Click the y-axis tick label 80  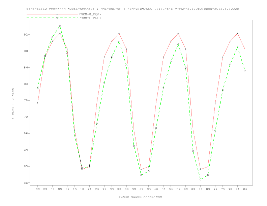(26, 84)
